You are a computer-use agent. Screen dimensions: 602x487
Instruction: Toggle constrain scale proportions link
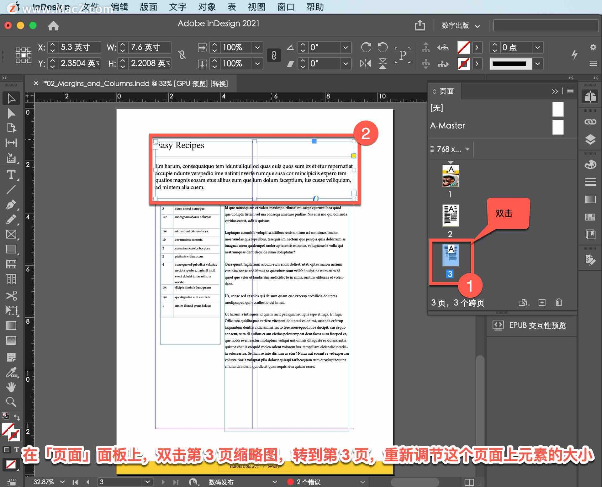point(274,56)
